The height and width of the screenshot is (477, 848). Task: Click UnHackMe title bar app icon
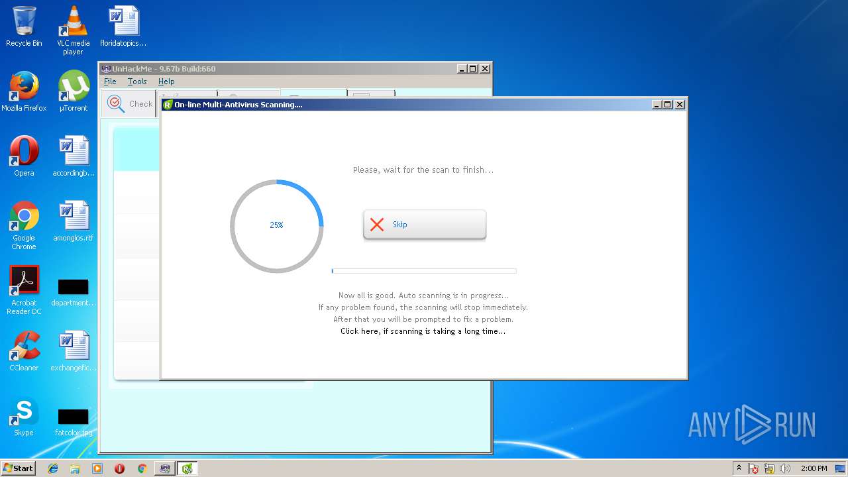pos(106,69)
